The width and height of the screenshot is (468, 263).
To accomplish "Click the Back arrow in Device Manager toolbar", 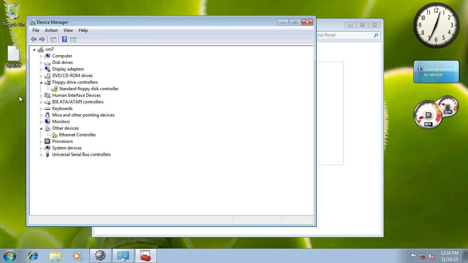I will tap(34, 39).
